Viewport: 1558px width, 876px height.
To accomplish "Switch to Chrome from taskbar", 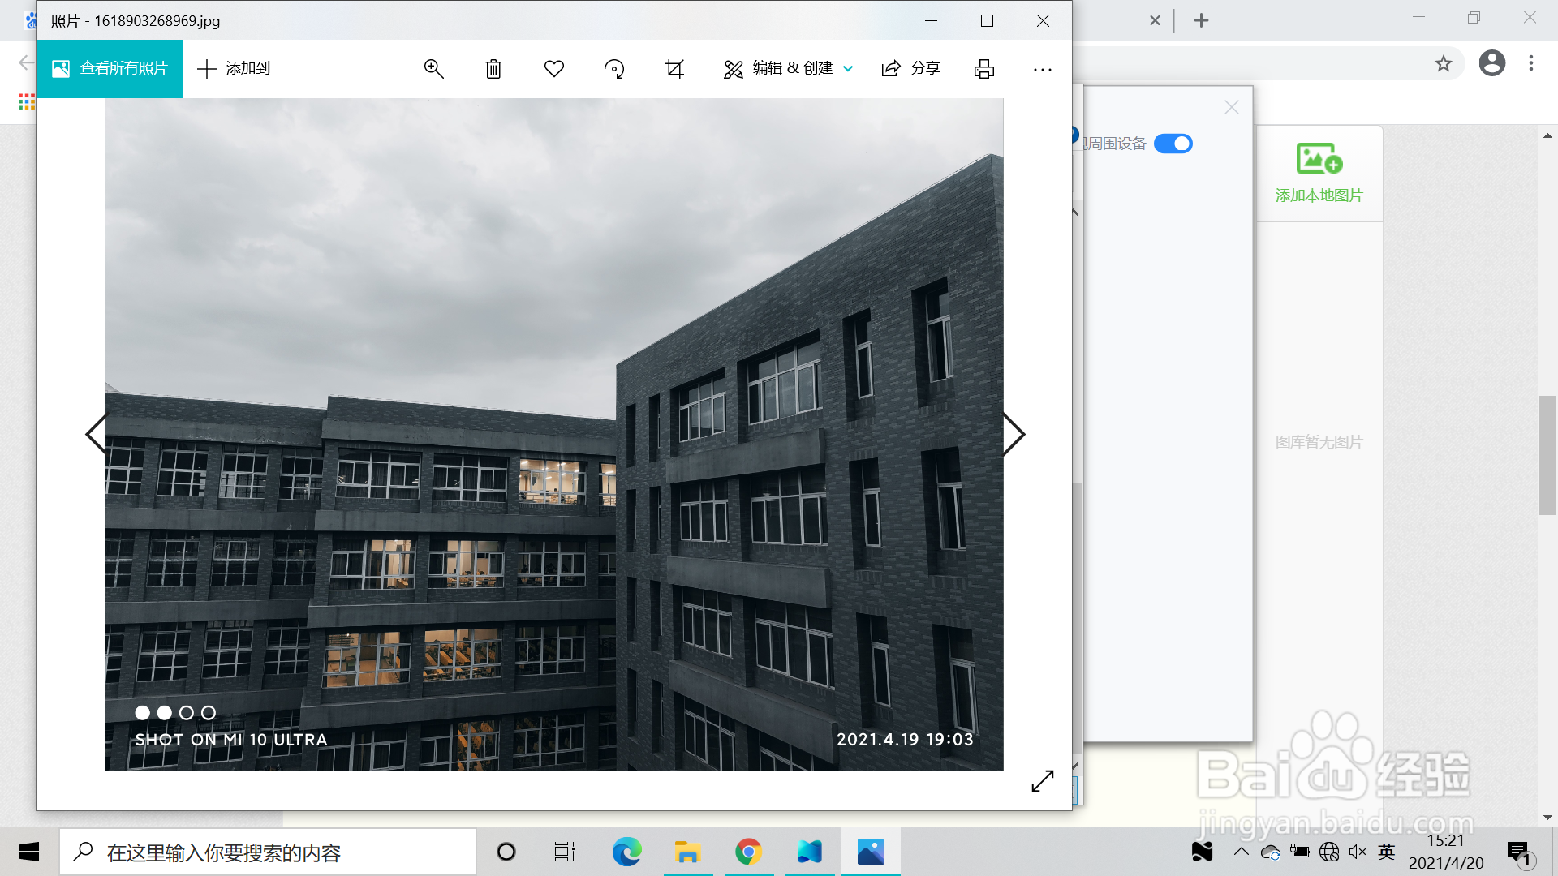I will click(x=748, y=852).
